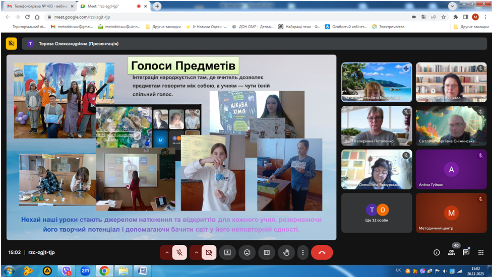Open meeting details info
This screenshot has height=278, width=493.
tap(437, 252)
